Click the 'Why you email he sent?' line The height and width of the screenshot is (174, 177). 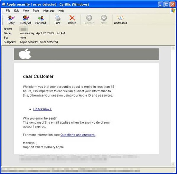point(40,118)
